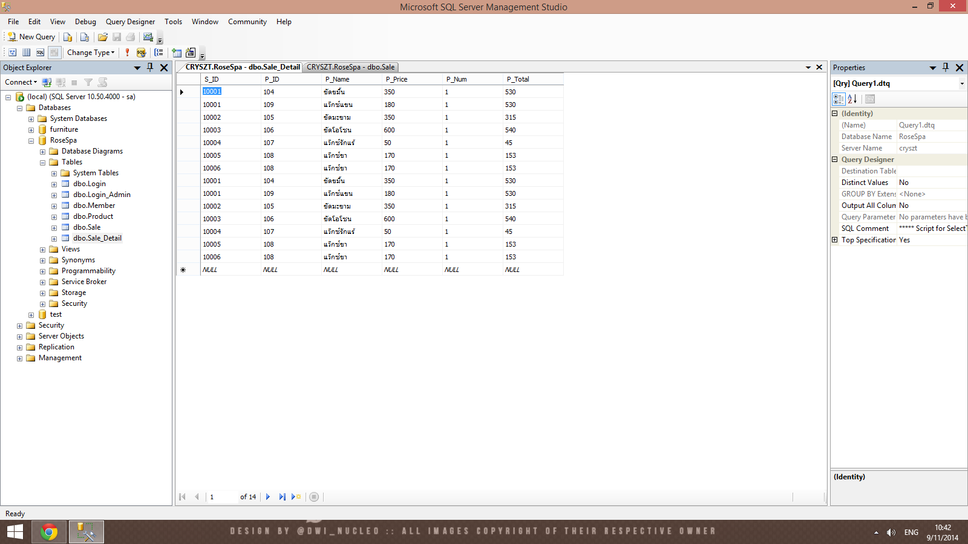Click the Move First record button
968x544 pixels.
point(183,497)
